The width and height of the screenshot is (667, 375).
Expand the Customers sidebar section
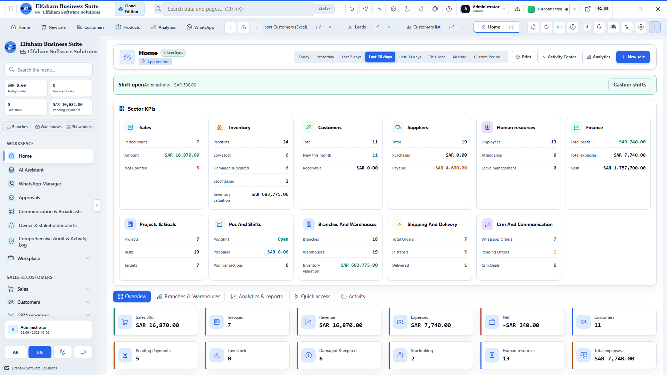click(49, 302)
